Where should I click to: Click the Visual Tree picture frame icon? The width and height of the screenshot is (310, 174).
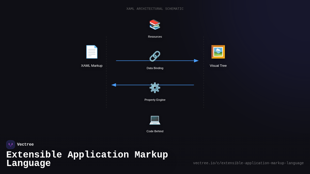click(218, 52)
